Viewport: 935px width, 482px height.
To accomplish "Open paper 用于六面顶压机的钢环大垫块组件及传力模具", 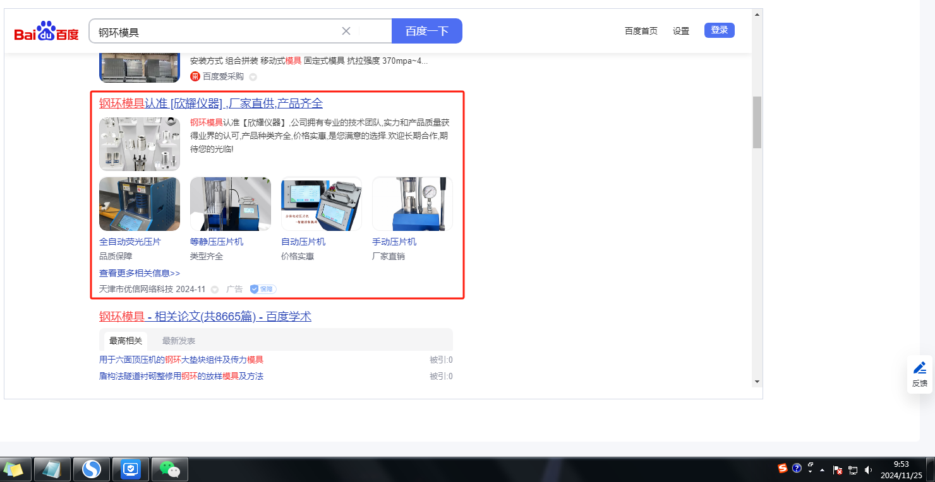I will [x=181, y=360].
